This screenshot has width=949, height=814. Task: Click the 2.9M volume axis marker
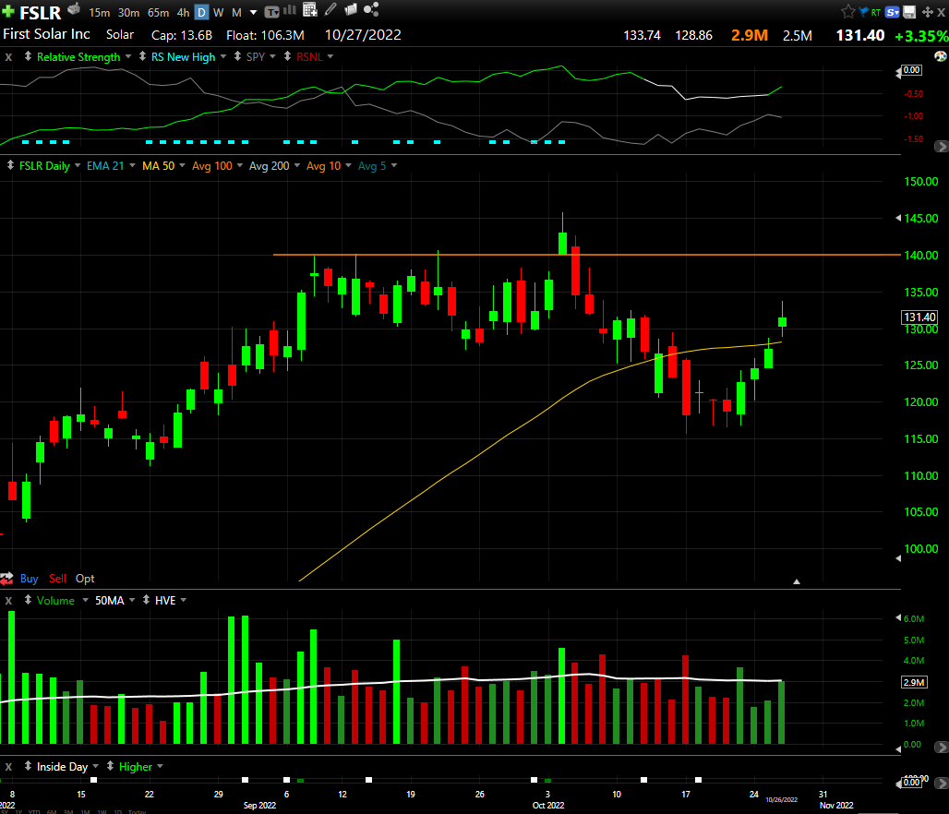pos(914,682)
